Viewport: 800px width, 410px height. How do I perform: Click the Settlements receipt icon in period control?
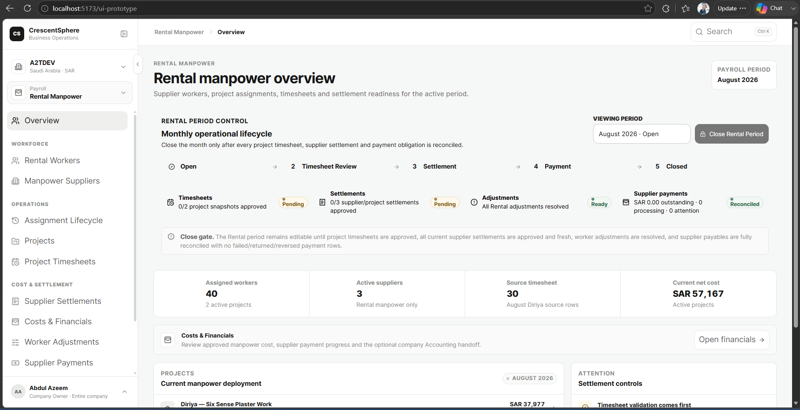point(322,202)
